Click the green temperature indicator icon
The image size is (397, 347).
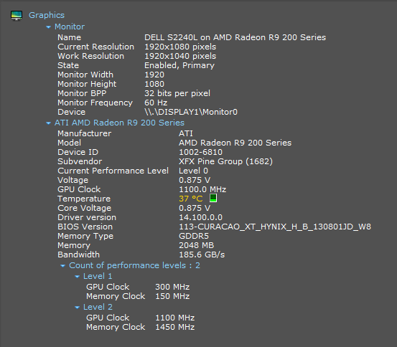pos(213,198)
